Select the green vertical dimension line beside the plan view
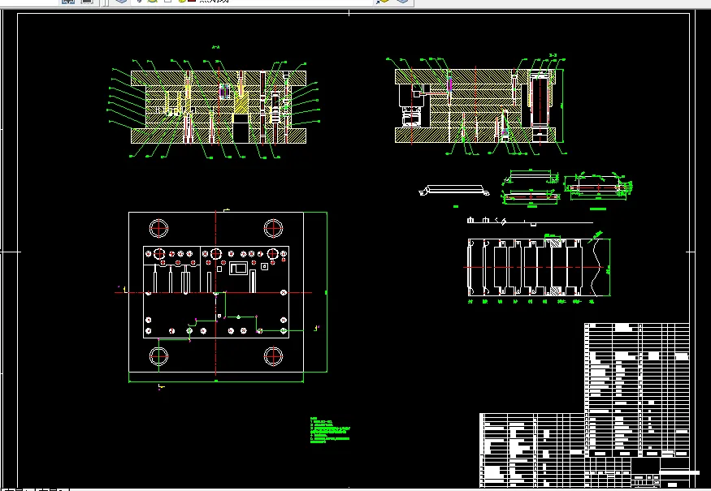Screen dimensions: 711x491 pos(327,292)
